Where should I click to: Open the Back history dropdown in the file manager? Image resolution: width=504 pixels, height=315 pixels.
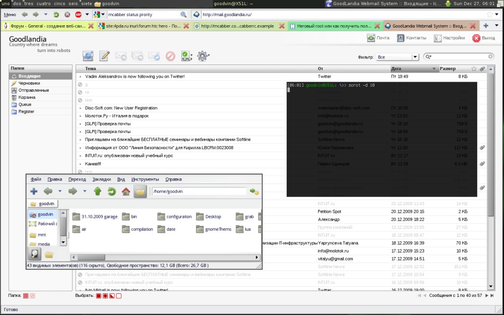pyautogui.click(x=60, y=191)
